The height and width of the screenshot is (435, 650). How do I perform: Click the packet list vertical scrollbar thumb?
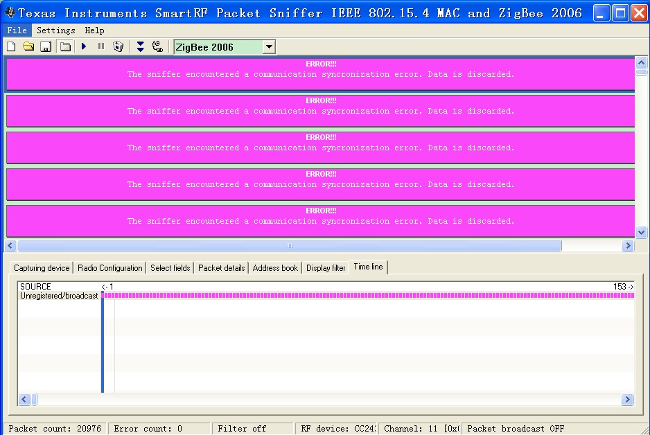point(641,72)
